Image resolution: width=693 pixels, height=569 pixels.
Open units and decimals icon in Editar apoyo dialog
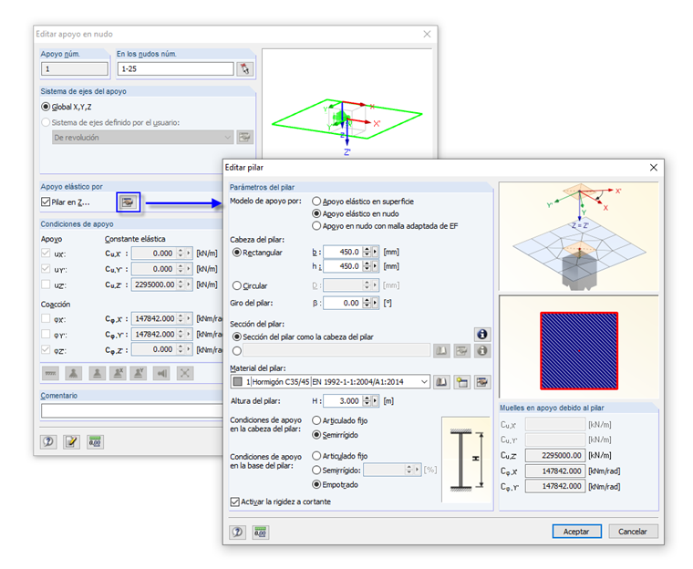click(95, 441)
